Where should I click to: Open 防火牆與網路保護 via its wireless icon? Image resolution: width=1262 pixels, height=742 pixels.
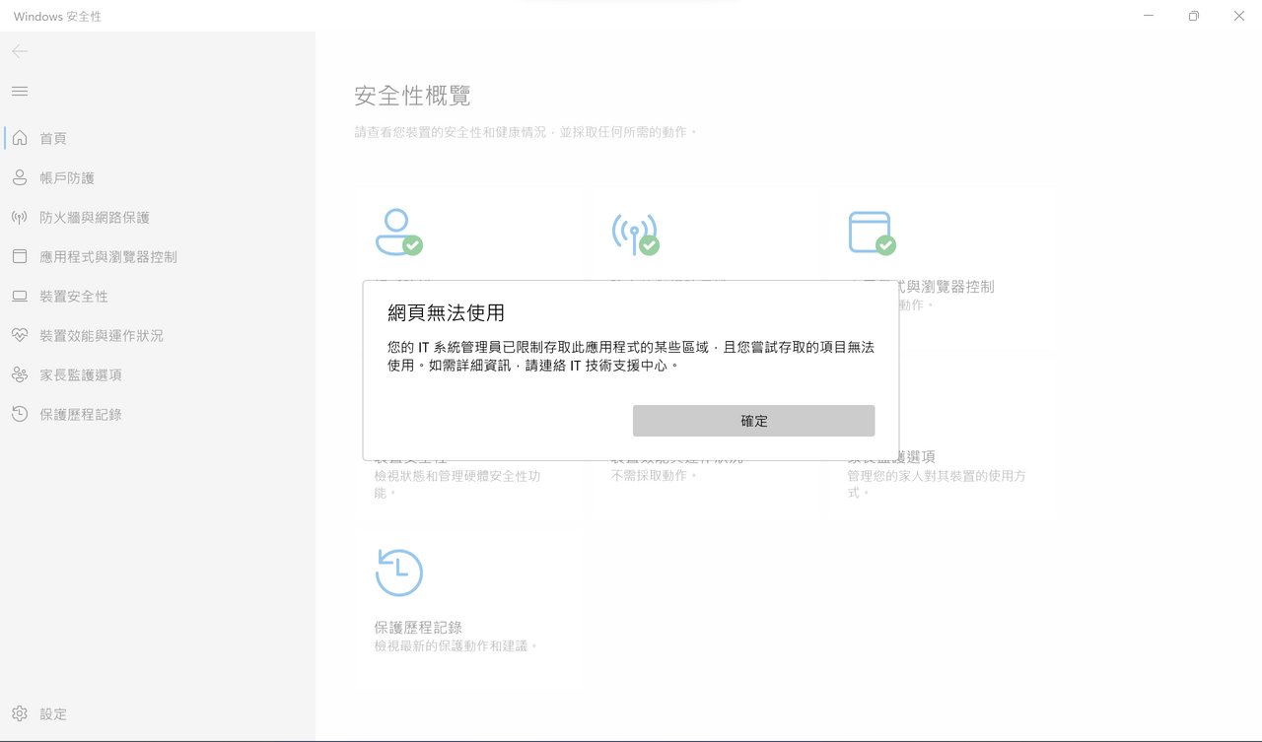[x=18, y=217]
